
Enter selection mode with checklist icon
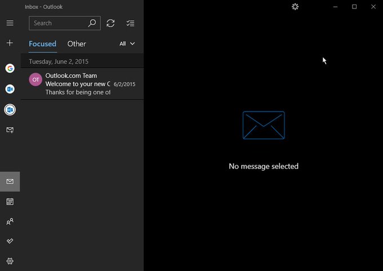click(x=131, y=23)
